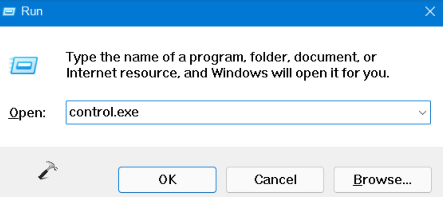Click the empty blue title bar area

tap(228, 12)
